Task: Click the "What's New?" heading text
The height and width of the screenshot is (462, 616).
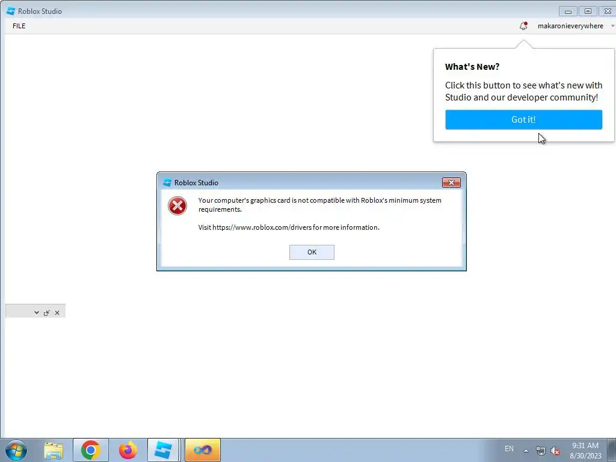Action: (472, 67)
